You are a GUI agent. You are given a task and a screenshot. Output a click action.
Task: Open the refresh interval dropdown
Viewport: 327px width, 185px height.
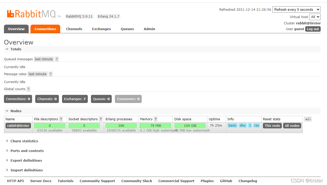(296, 10)
